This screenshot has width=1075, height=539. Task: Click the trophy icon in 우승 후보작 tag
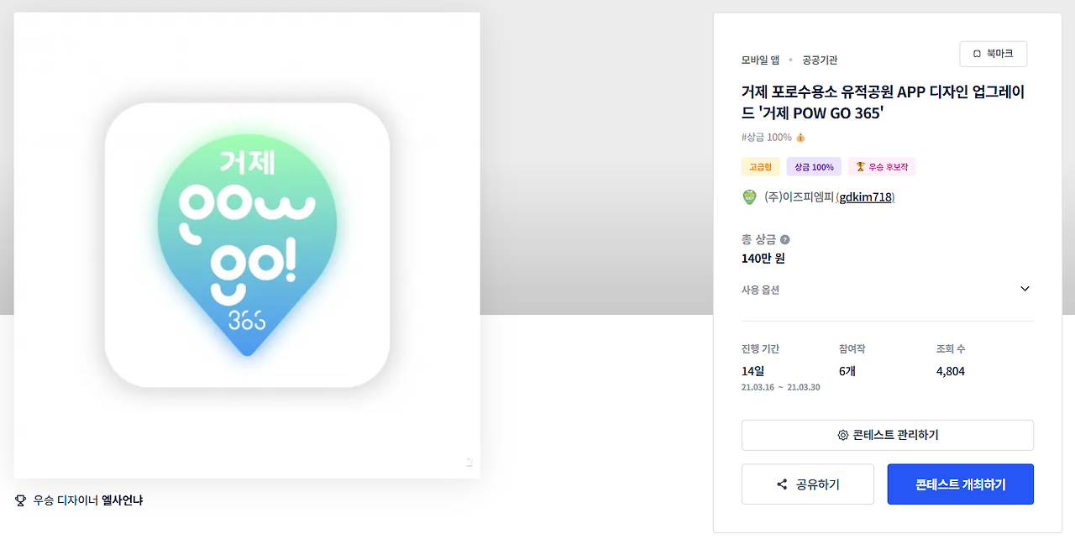[860, 167]
